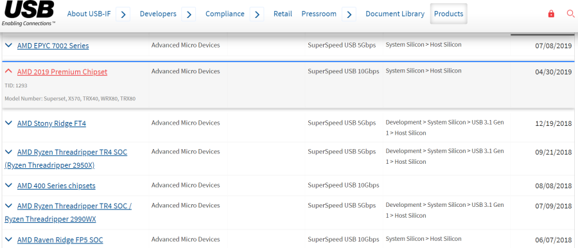
Task: Expand the Compliance submenu arrow
Action: coord(257,14)
